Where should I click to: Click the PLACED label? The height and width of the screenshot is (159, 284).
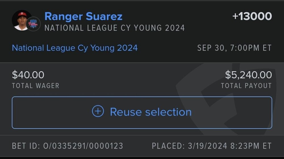click(168, 146)
